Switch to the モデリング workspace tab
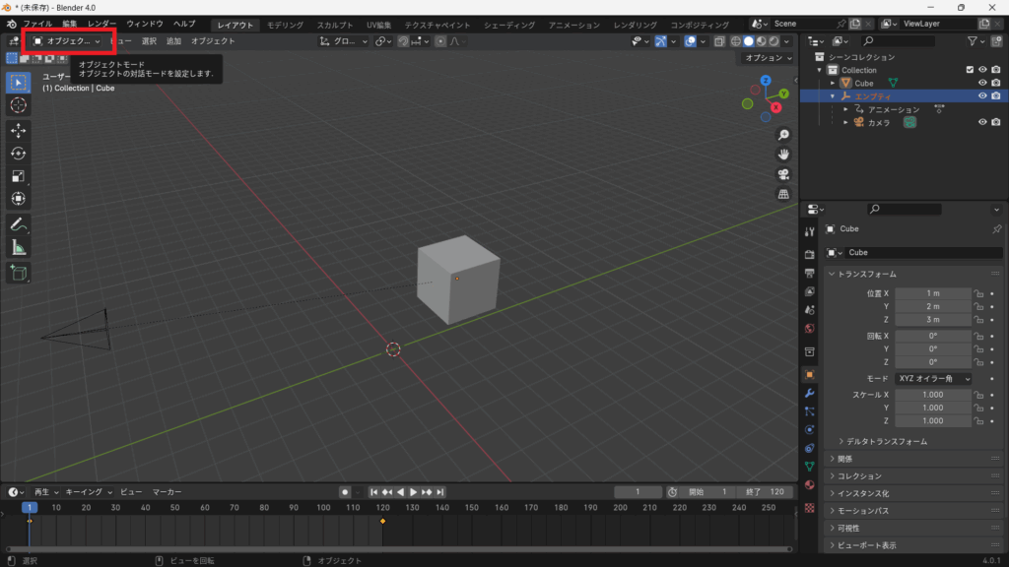The width and height of the screenshot is (1009, 567). (286, 25)
